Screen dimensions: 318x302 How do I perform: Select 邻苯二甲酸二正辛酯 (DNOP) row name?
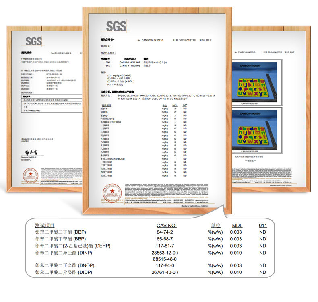pos(65,265)
